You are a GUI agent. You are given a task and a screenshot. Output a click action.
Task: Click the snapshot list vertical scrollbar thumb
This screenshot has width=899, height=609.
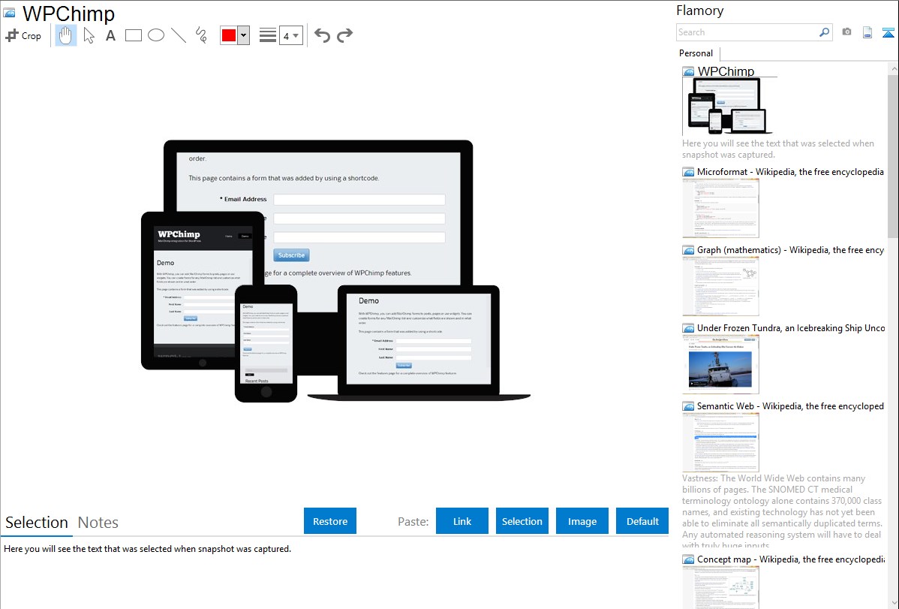[893, 155]
